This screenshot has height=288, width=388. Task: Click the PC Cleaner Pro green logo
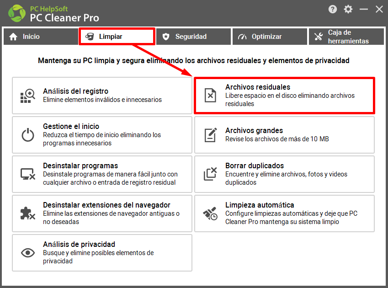tap(17, 13)
